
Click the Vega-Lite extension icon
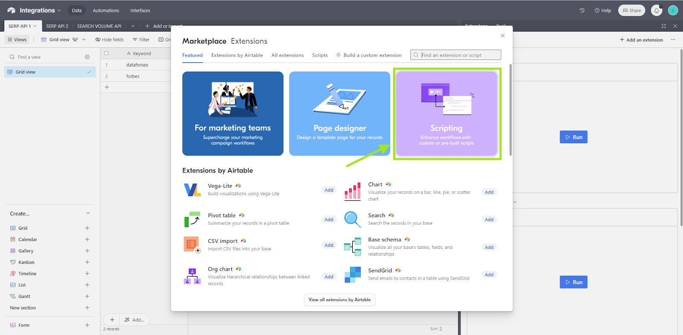192,190
